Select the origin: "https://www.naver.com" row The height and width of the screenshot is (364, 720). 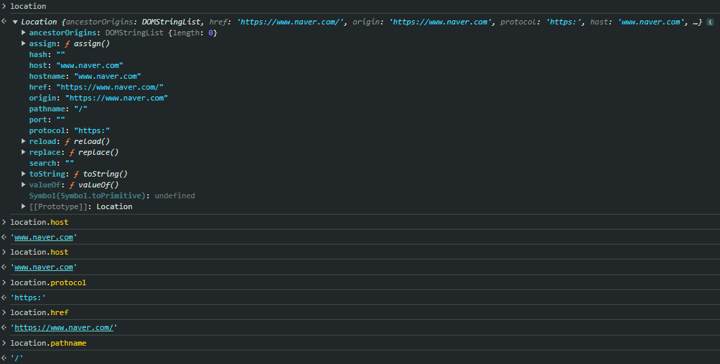point(98,98)
